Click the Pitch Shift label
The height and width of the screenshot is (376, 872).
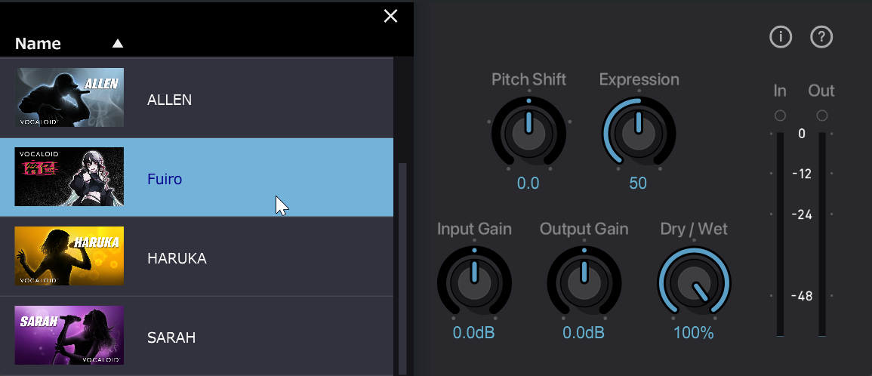pyautogui.click(x=529, y=79)
